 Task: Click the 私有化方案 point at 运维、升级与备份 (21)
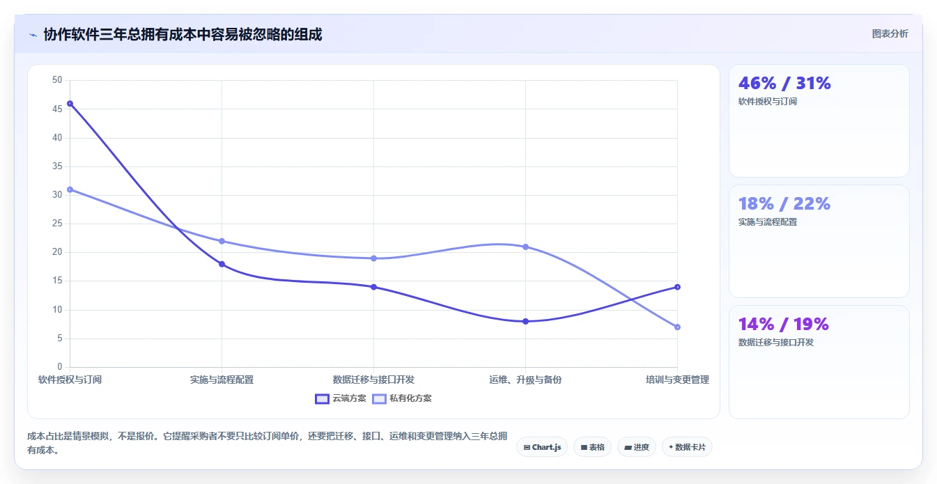pos(525,247)
